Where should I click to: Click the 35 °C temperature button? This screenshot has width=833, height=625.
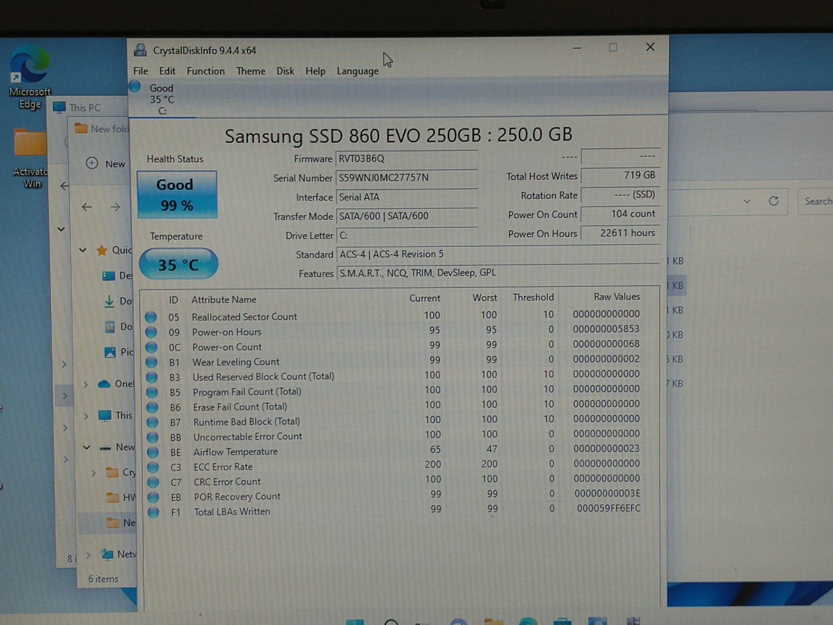click(178, 264)
